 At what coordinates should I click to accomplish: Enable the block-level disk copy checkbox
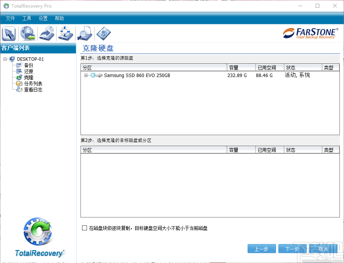click(84, 228)
